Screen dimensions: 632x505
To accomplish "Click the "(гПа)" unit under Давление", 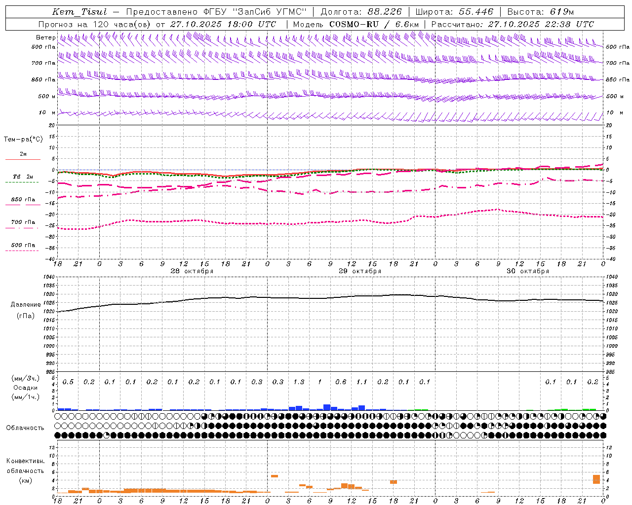I will tap(26, 316).
